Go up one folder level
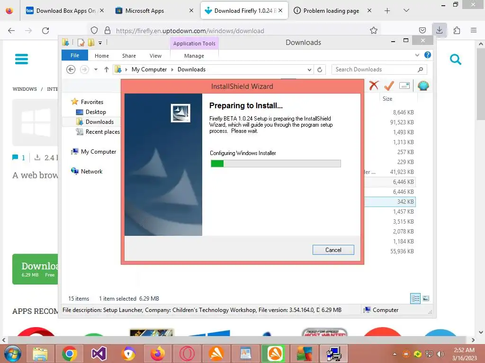 click(x=107, y=69)
